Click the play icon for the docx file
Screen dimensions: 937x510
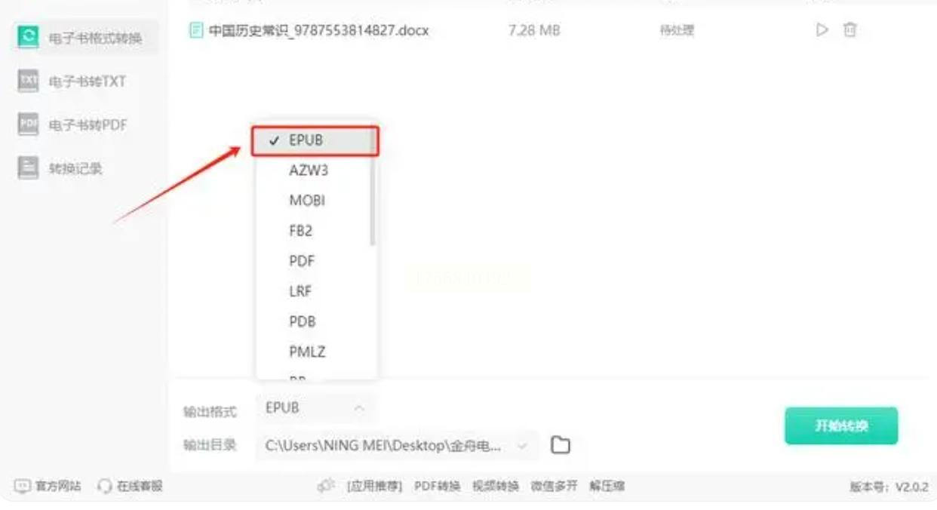coord(822,30)
